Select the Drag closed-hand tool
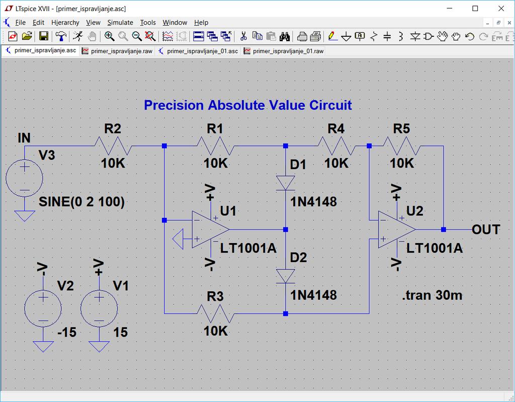Viewport: 515px width, 402px height. coord(456,36)
